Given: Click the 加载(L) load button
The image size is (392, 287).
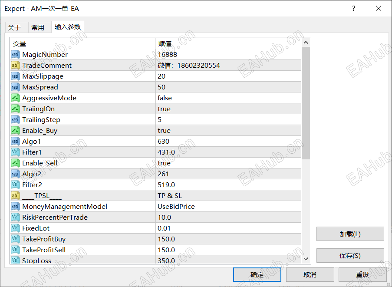Looking at the screenshot, I should click(350, 234).
